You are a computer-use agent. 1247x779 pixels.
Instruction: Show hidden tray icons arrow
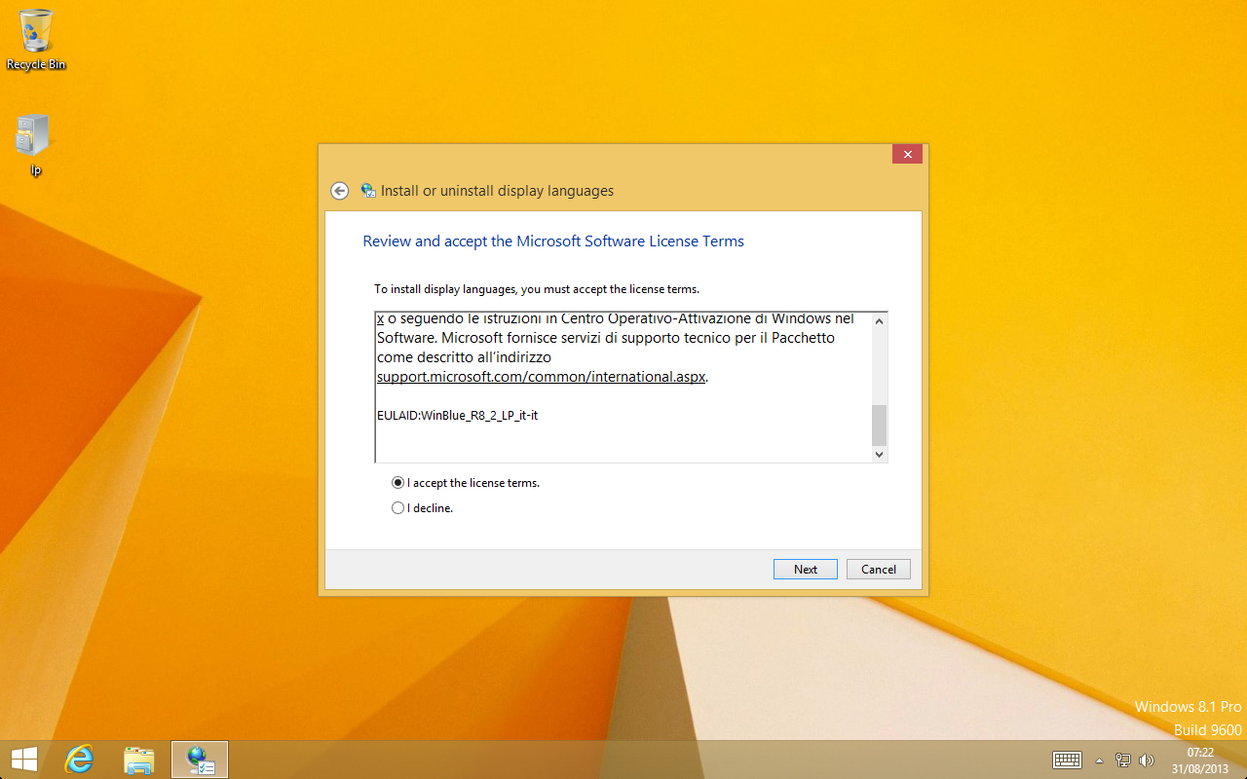(1100, 760)
